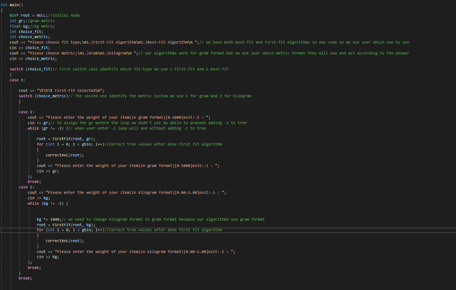456x290 pixels.
Task: Click the 'cin >> kg;' line before the while loop
Action: click(x=39, y=198)
